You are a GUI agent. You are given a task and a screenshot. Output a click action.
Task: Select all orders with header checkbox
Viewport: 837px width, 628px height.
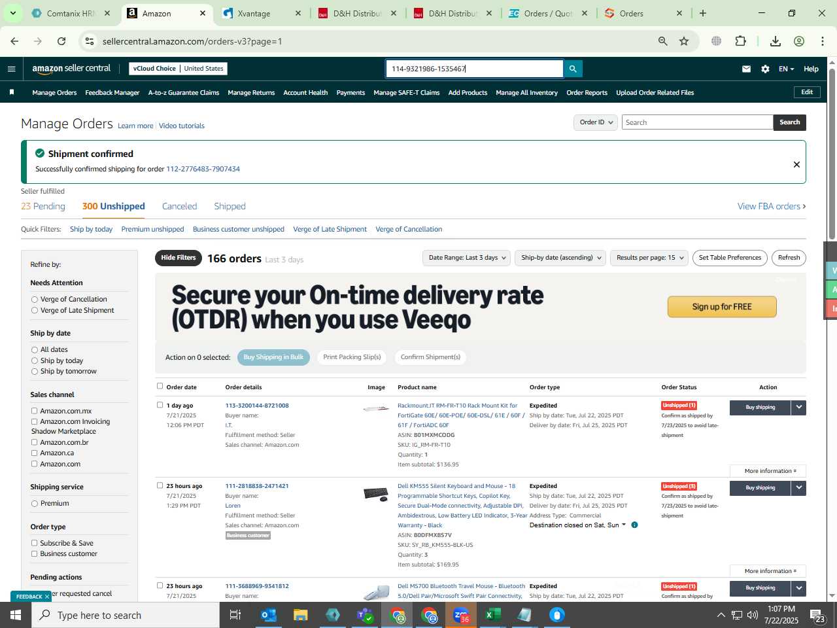pyautogui.click(x=160, y=386)
